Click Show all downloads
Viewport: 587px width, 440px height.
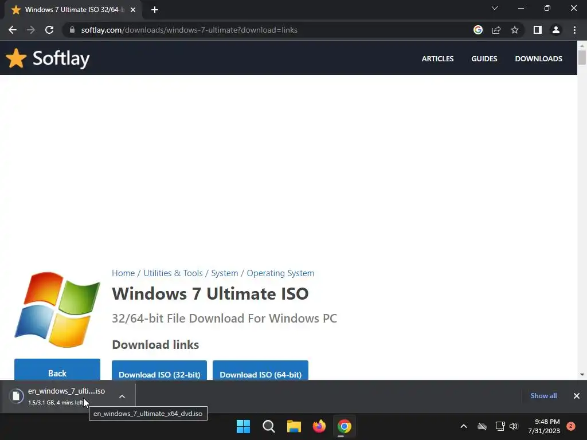coord(543,396)
